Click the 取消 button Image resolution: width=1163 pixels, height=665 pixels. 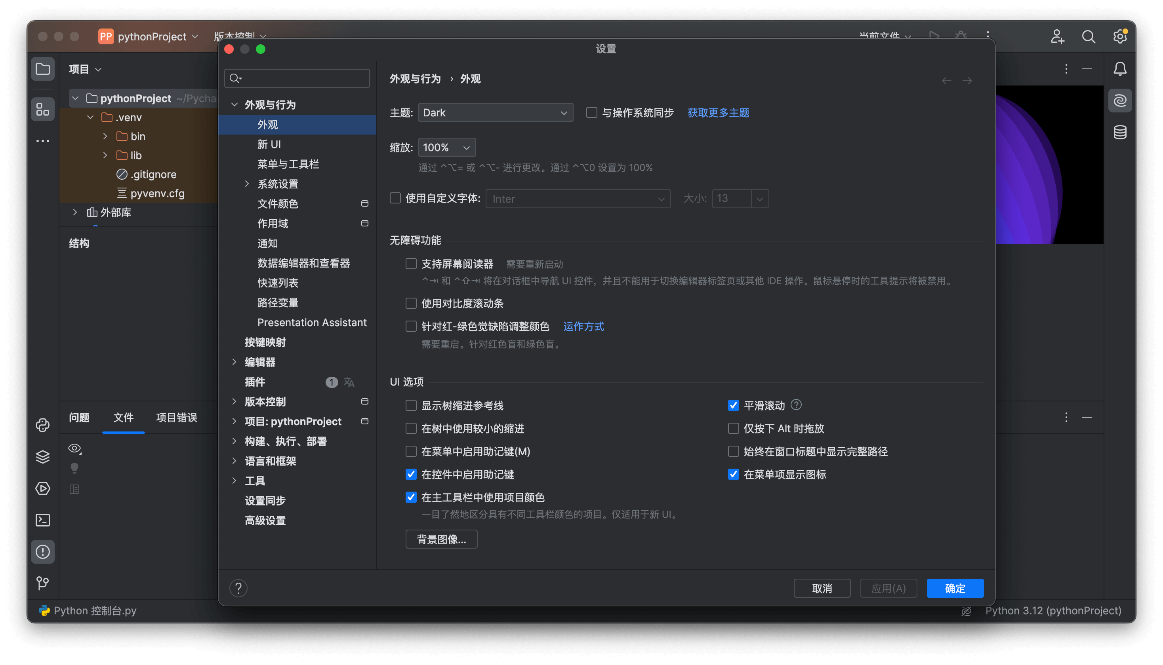point(822,588)
